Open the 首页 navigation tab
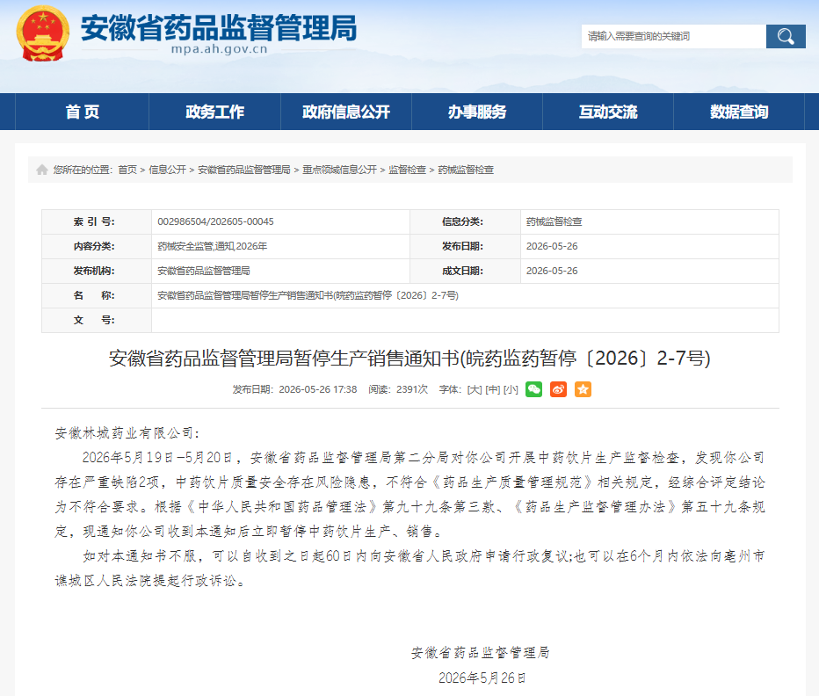819x696 pixels. pyautogui.click(x=82, y=112)
